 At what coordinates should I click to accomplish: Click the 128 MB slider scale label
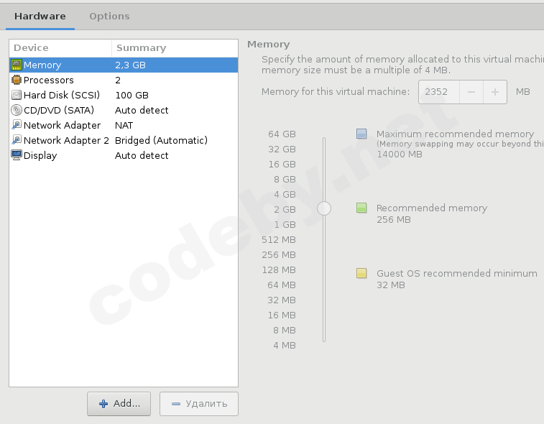click(x=279, y=270)
